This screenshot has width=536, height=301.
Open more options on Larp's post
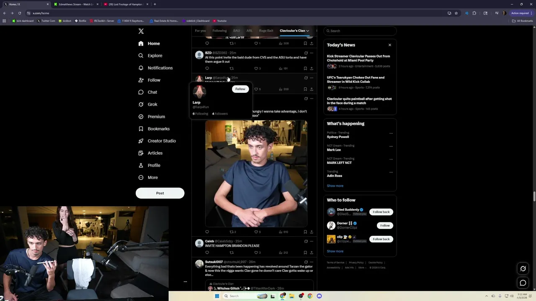pyautogui.click(x=311, y=78)
